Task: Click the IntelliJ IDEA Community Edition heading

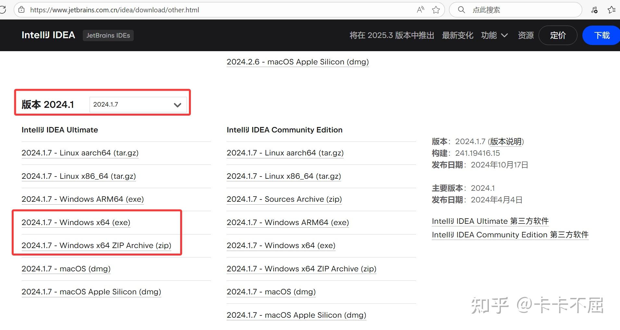Action: [x=285, y=130]
